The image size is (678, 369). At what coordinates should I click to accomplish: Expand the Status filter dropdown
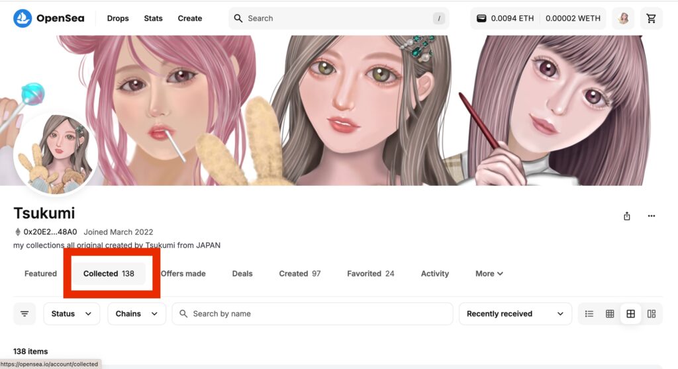pyautogui.click(x=72, y=313)
